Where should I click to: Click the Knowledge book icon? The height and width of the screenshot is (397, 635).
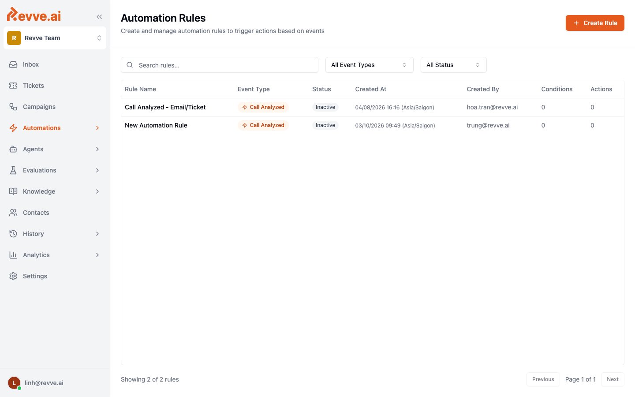[13, 191]
